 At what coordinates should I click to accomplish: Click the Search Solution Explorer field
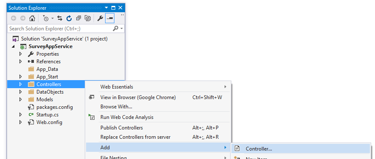tap(60, 29)
